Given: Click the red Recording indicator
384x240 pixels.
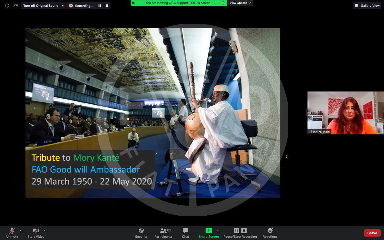Looking at the screenshot, I should point(71,6).
